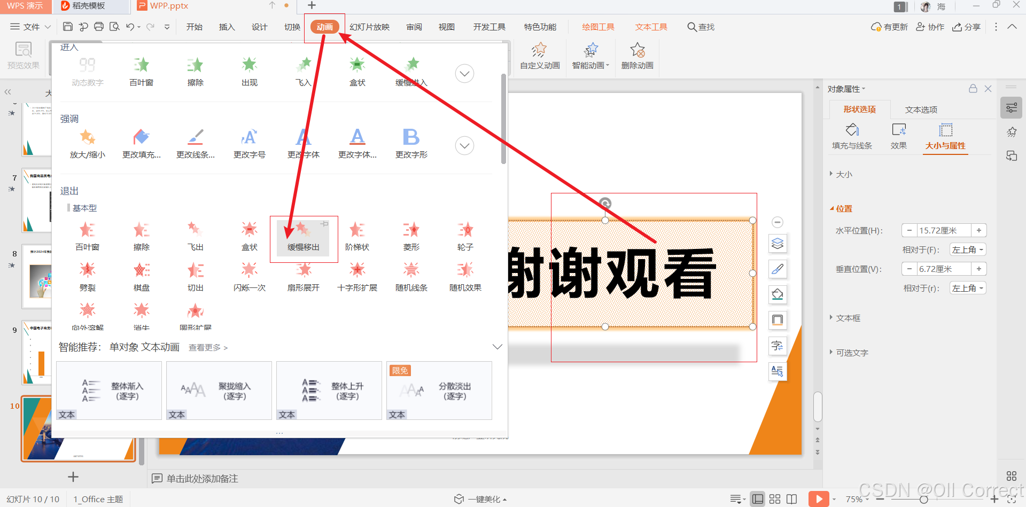The image size is (1026, 507).
Task: Click the 预览效果 preview button
Action: point(24,56)
